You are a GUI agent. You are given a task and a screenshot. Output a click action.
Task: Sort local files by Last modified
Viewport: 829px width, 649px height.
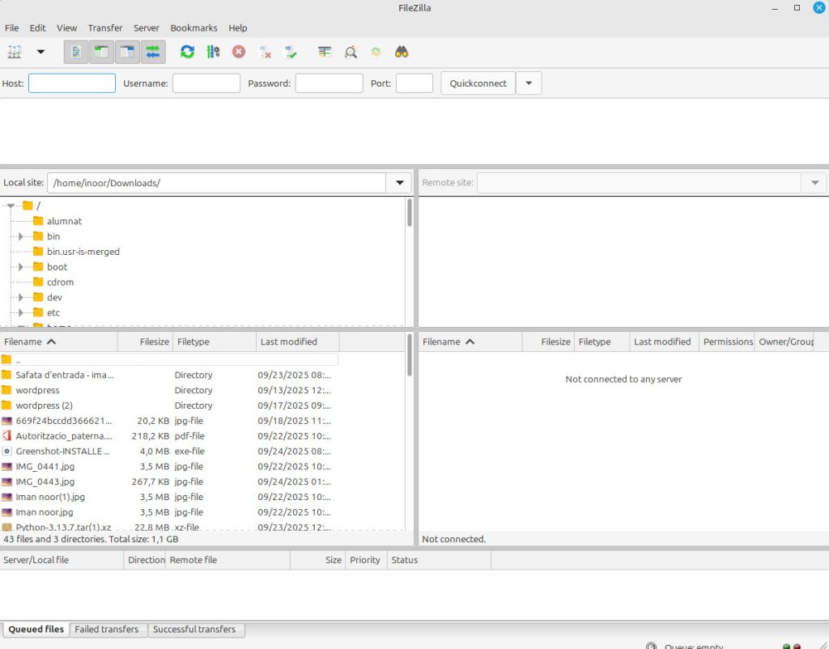[288, 341]
